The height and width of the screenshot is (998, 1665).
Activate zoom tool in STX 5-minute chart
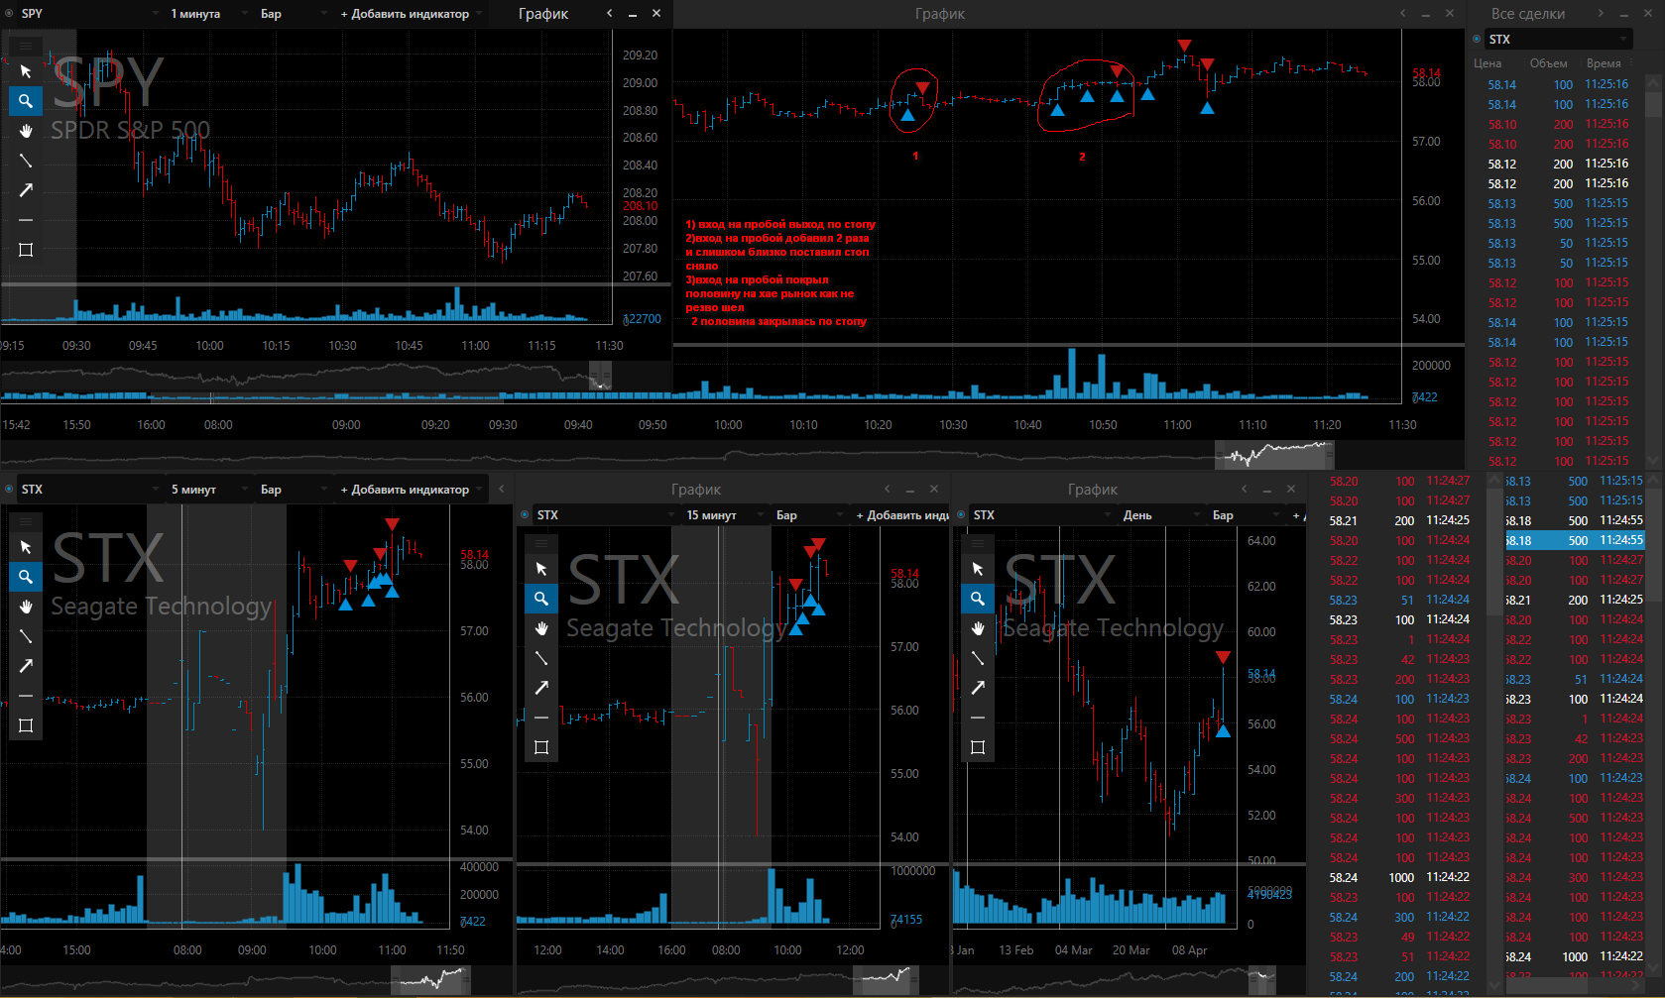point(26,577)
